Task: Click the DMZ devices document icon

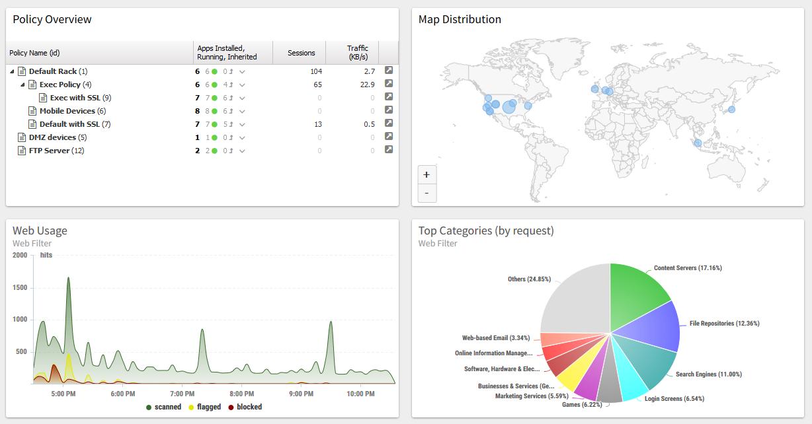Action: click(22, 137)
